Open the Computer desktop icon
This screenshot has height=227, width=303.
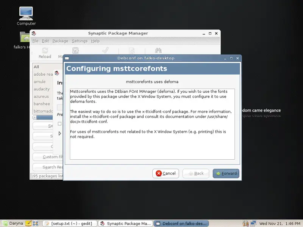(x=26, y=14)
